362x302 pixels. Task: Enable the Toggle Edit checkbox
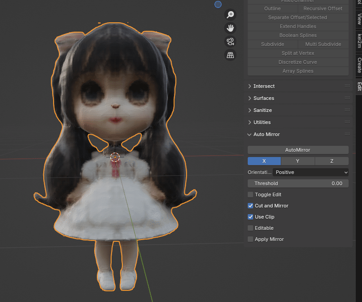(x=250, y=194)
